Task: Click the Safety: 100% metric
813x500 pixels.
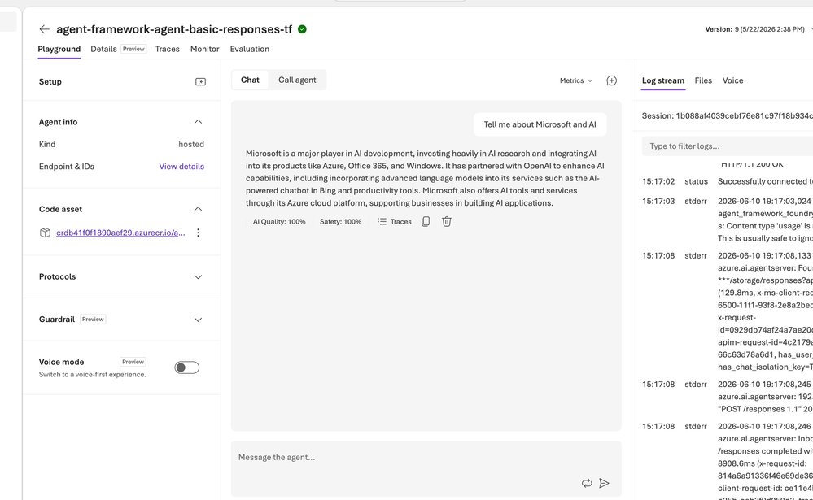Action: (341, 222)
